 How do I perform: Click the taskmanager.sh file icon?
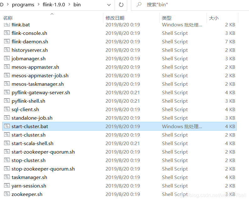(7, 177)
